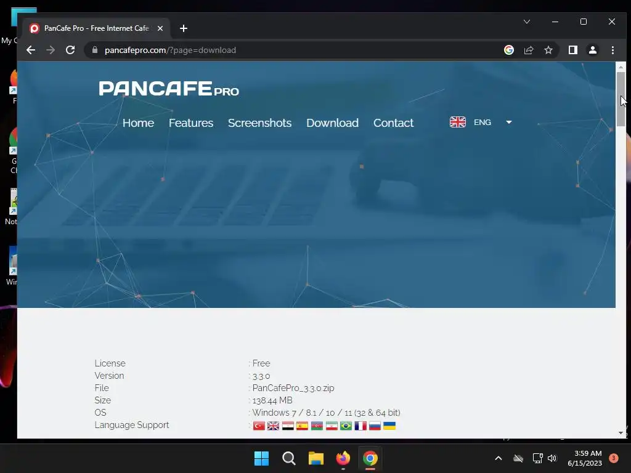Toggle the browser side panel
This screenshot has width=631, height=473.
tap(572, 50)
